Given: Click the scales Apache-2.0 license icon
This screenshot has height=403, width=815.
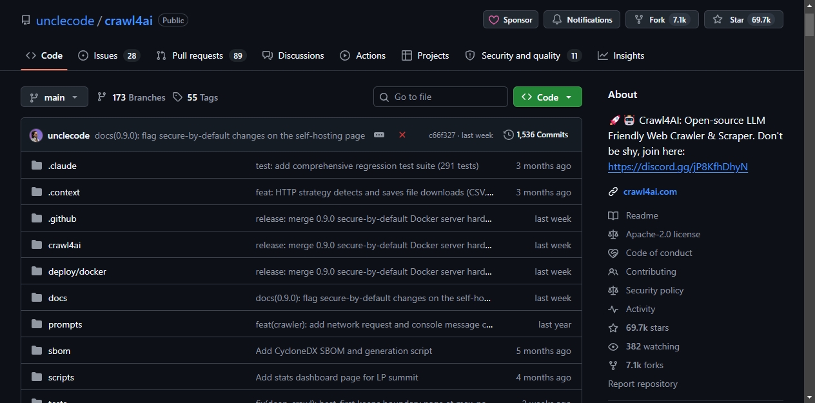Looking at the screenshot, I should pyautogui.click(x=613, y=234).
